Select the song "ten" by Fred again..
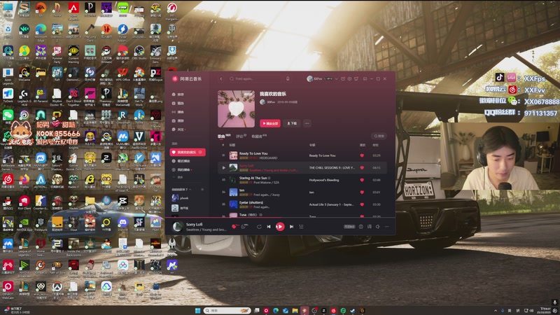Screen dimensions: 560x315 click(x=241, y=190)
